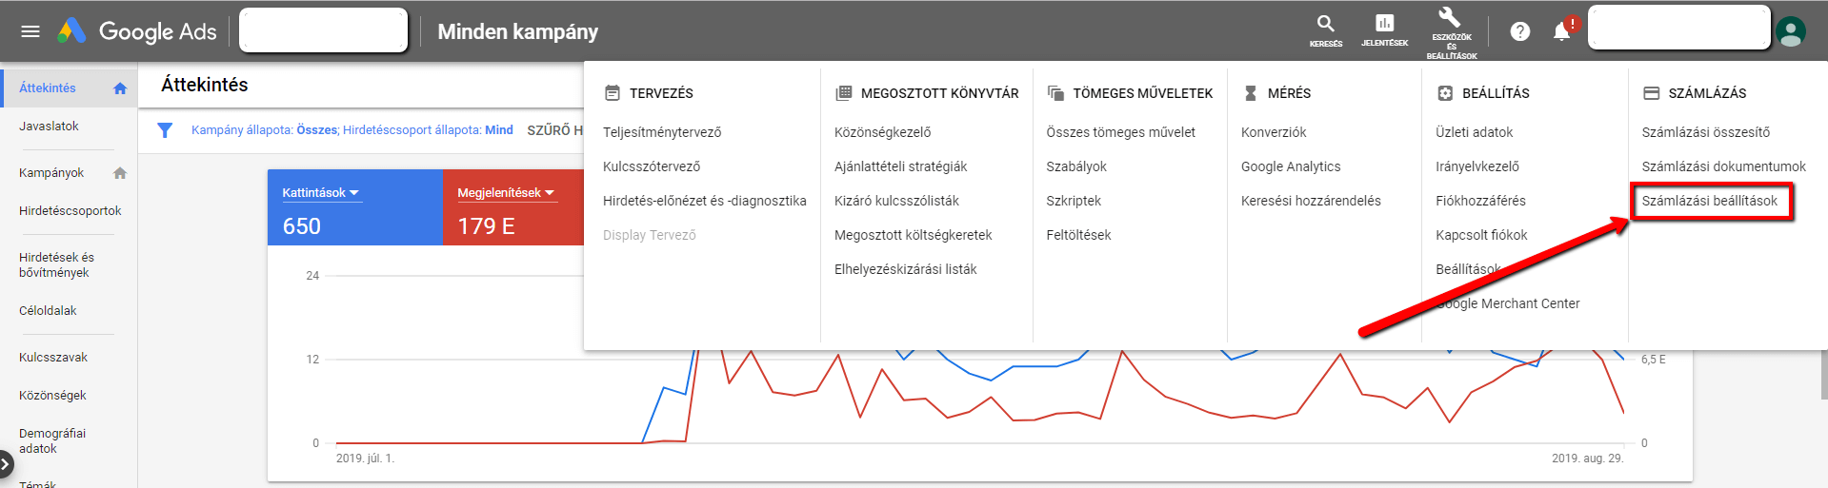The height and width of the screenshot is (488, 1828).
Task: Expand the sidebar with the arrow button
Action: point(6,464)
